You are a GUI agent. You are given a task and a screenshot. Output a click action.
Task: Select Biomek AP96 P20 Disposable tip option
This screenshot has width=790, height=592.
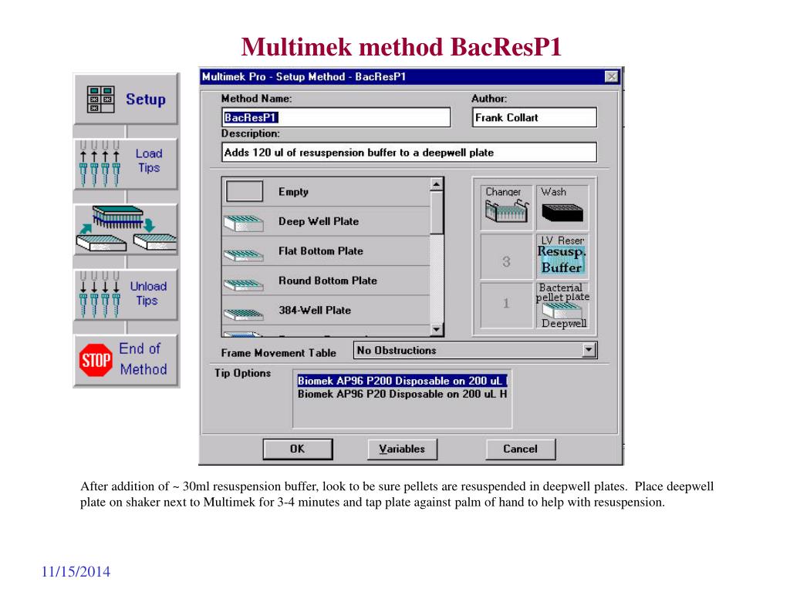point(402,394)
